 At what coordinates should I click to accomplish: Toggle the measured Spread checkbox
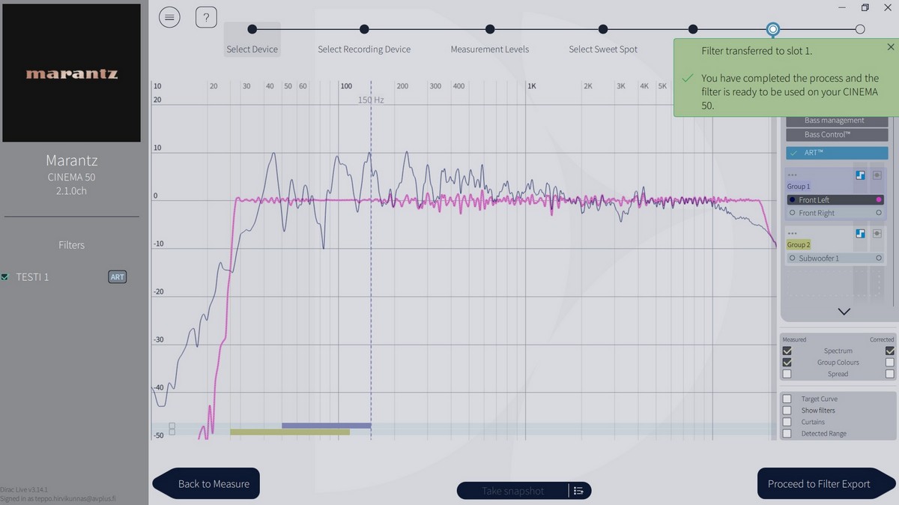pos(787,374)
